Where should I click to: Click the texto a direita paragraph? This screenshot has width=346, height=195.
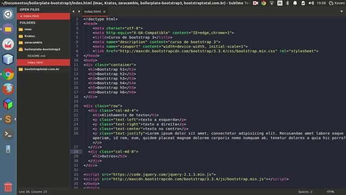(139, 124)
